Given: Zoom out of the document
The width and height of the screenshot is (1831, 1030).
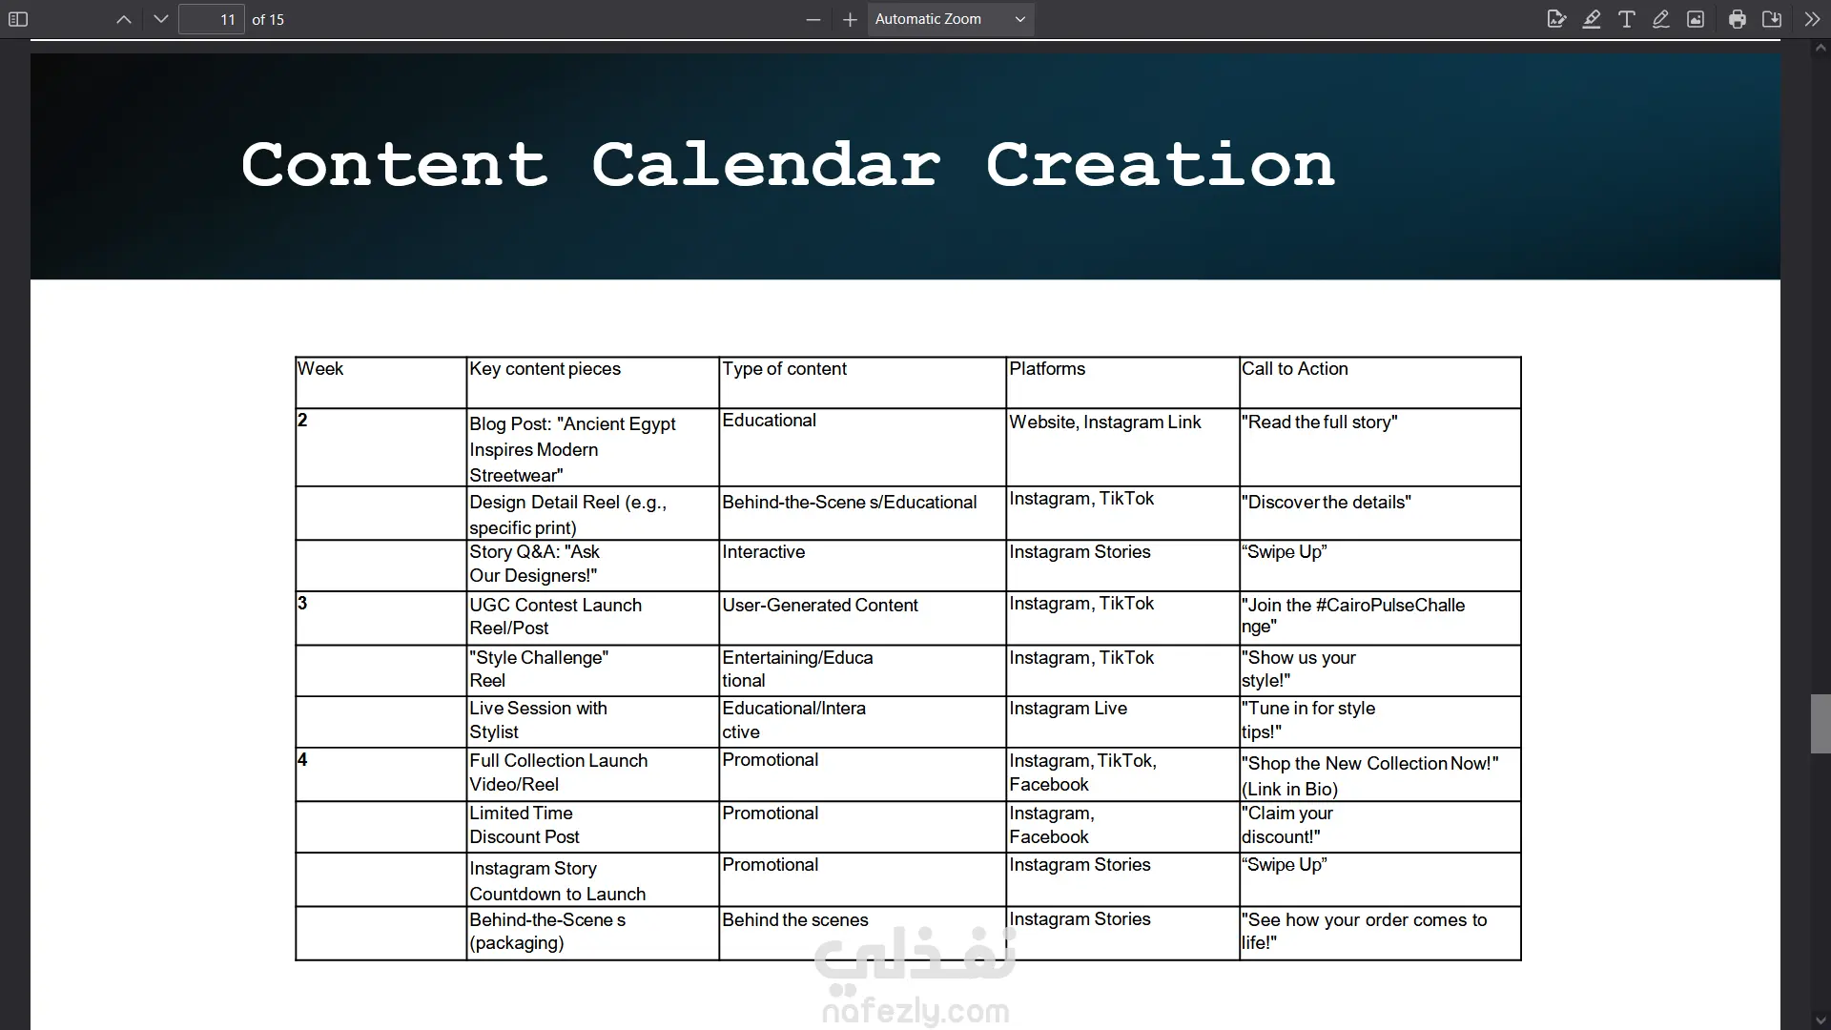Looking at the screenshot, I should click(x=813, y=19).
